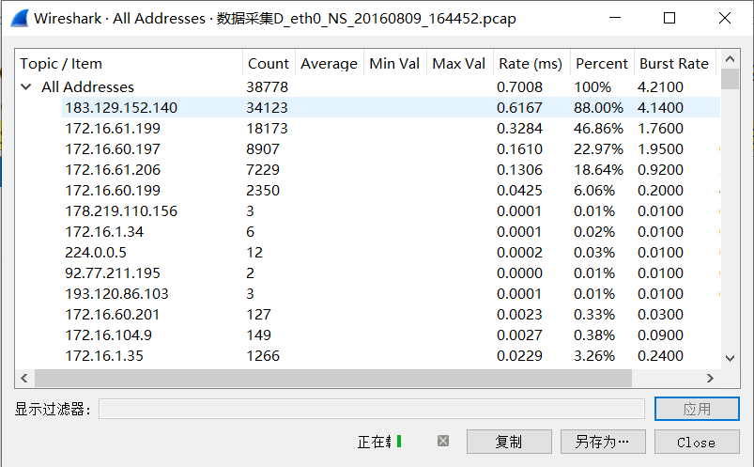The image size is (754, 467).
Task: Click the stop loading X icon
Action: [443, 441]
